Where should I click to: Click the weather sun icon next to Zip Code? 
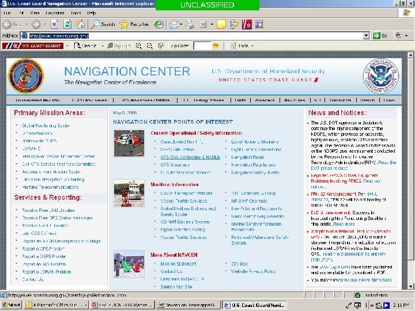pos(216,45)
